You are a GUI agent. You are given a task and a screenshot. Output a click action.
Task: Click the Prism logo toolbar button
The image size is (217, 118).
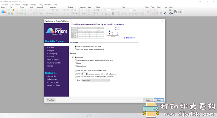4,12
